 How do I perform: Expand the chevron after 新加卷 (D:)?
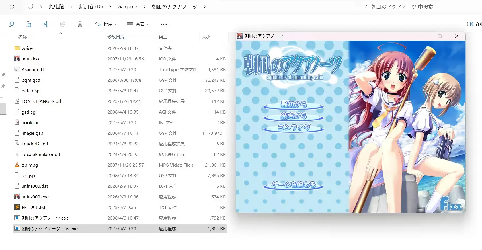[110, 7]
